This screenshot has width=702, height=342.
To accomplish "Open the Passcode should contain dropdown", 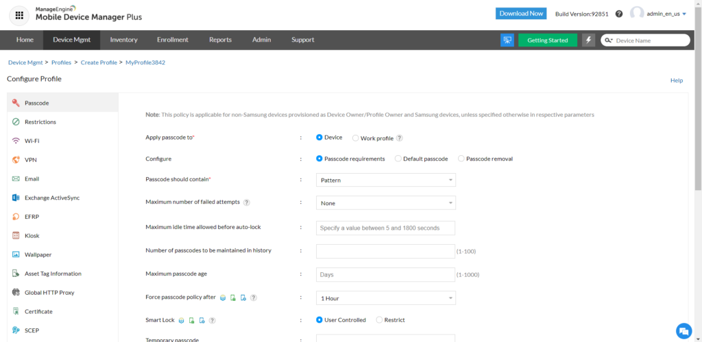I will coord(385,180).
